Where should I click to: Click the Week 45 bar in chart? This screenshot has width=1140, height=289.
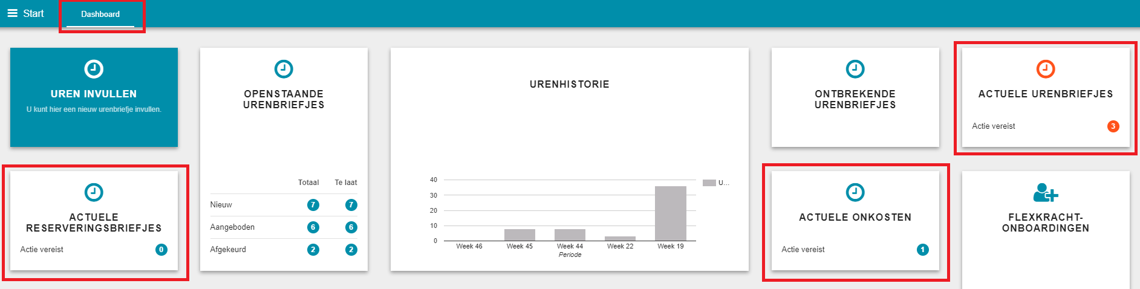click(520, 235)
